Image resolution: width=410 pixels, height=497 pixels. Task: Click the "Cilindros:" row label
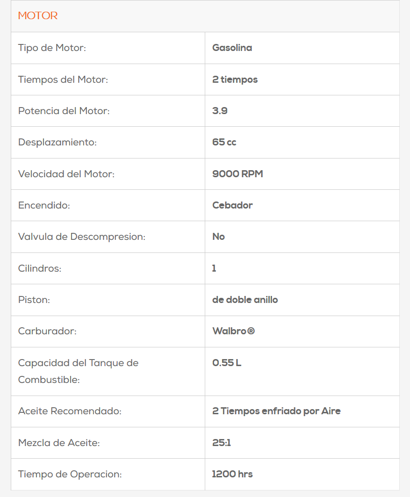click(x=40, y=268)
